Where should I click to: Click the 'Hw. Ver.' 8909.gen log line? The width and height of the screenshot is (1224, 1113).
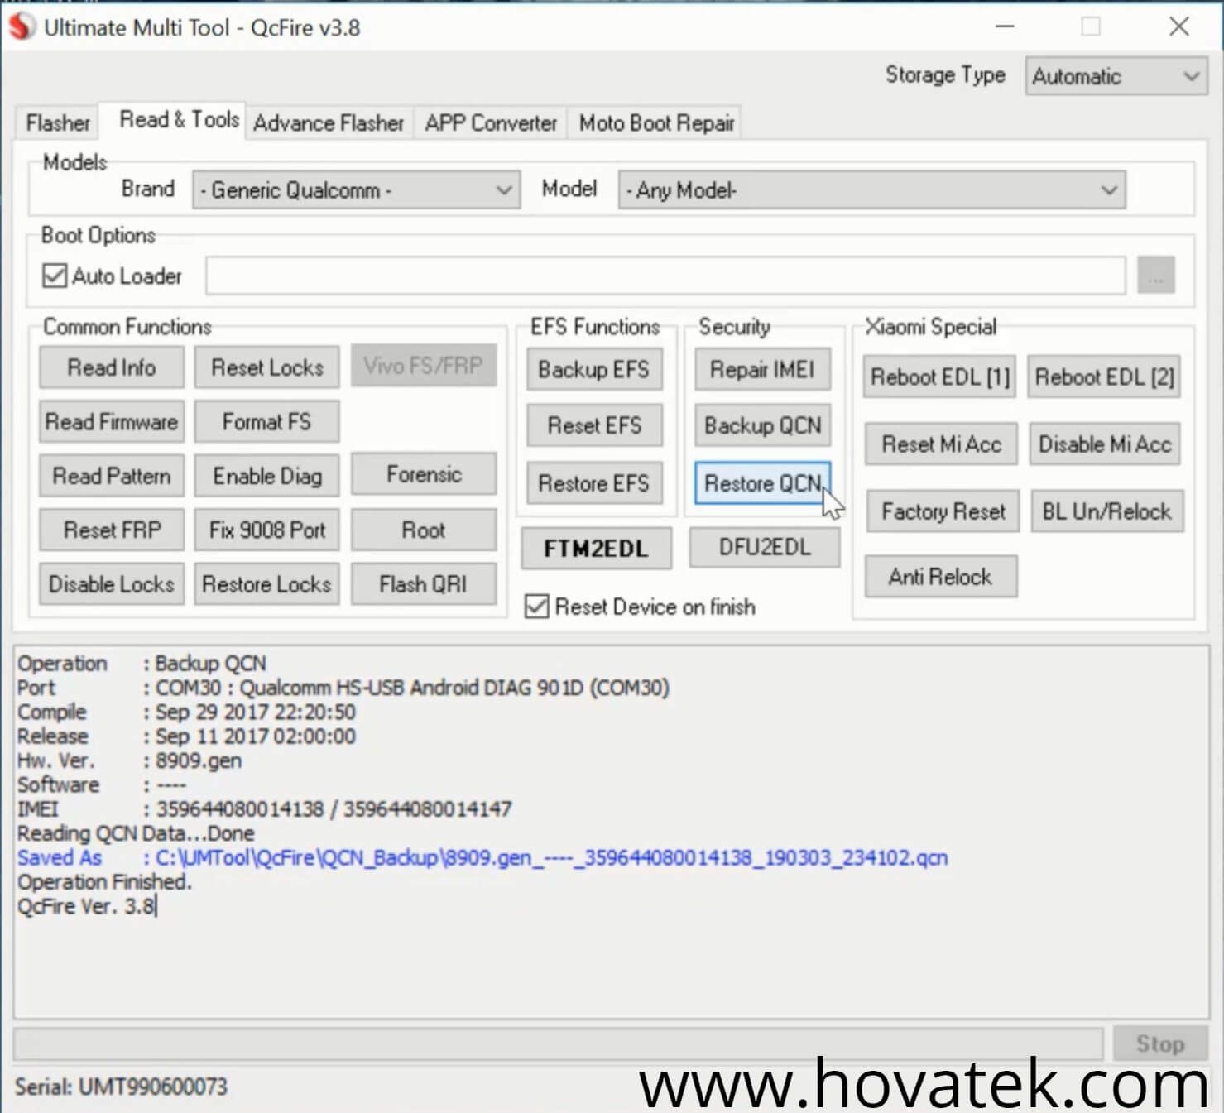point(130,760)
